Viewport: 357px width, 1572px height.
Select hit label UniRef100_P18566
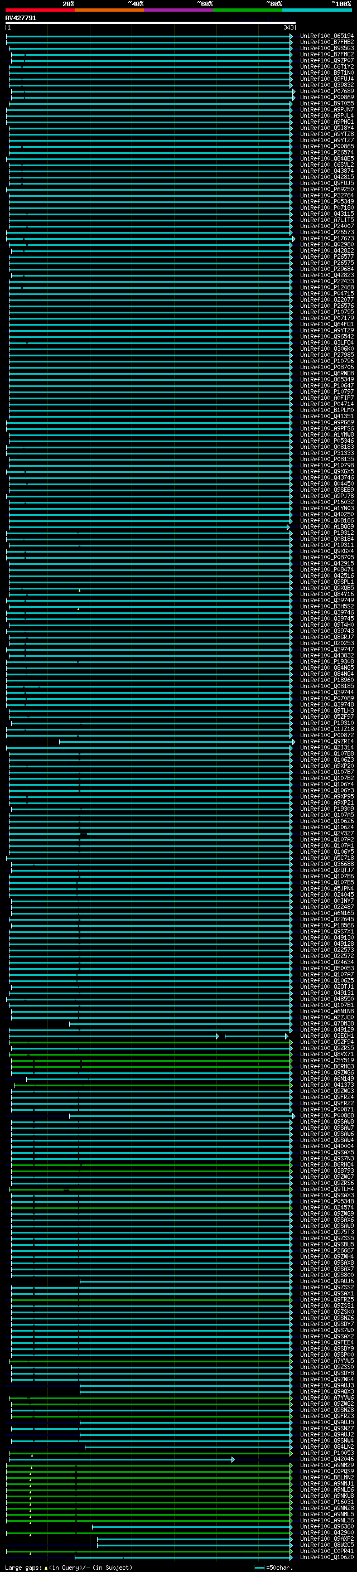(326, 926)
